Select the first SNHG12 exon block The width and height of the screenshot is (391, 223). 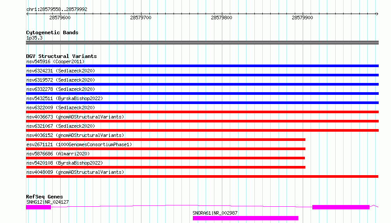pos(38,207)
